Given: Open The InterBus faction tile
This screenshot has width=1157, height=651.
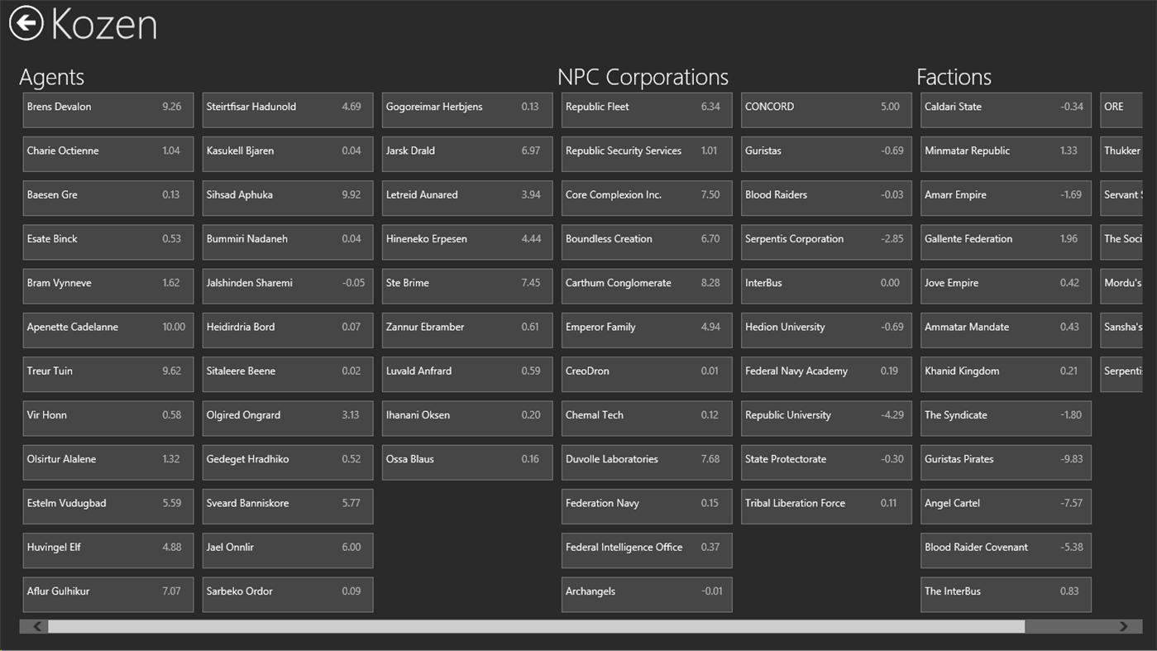Looking at the screenshot, I should [x=1006, y=594].
